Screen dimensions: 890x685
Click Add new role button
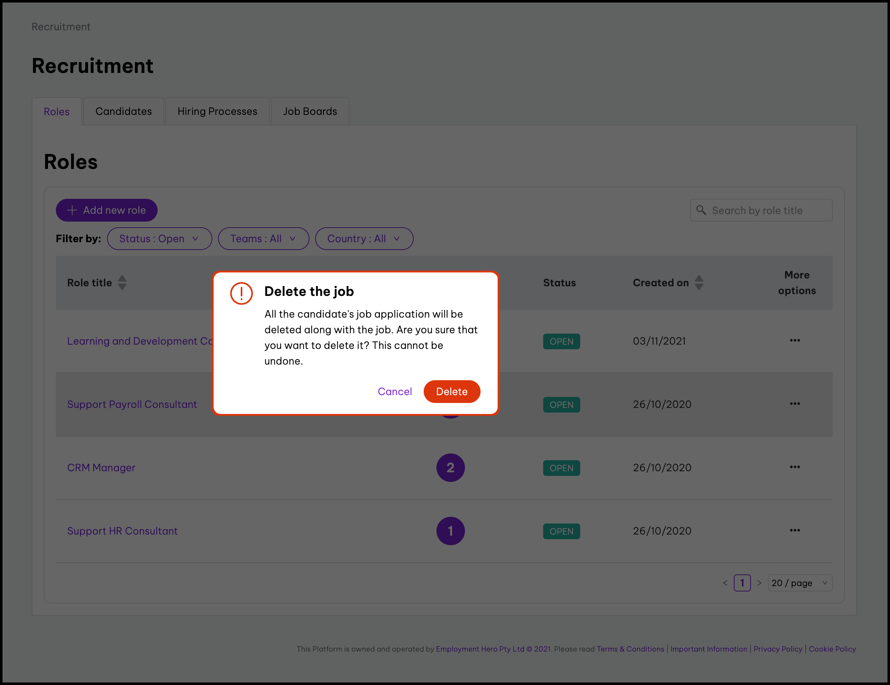click(106, 210)
